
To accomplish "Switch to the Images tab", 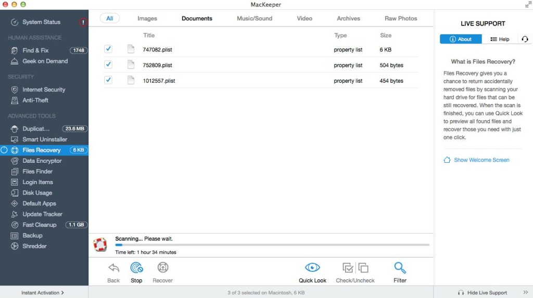I will (147, 18).
